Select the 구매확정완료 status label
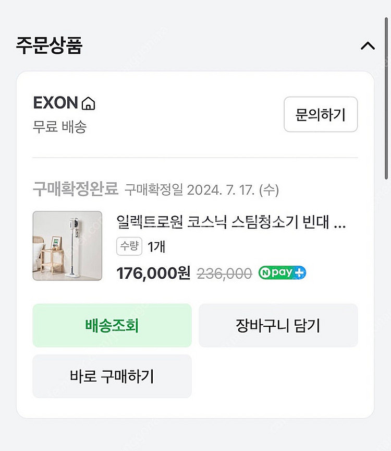Screen dimensions: 391x451 [76, 189]
